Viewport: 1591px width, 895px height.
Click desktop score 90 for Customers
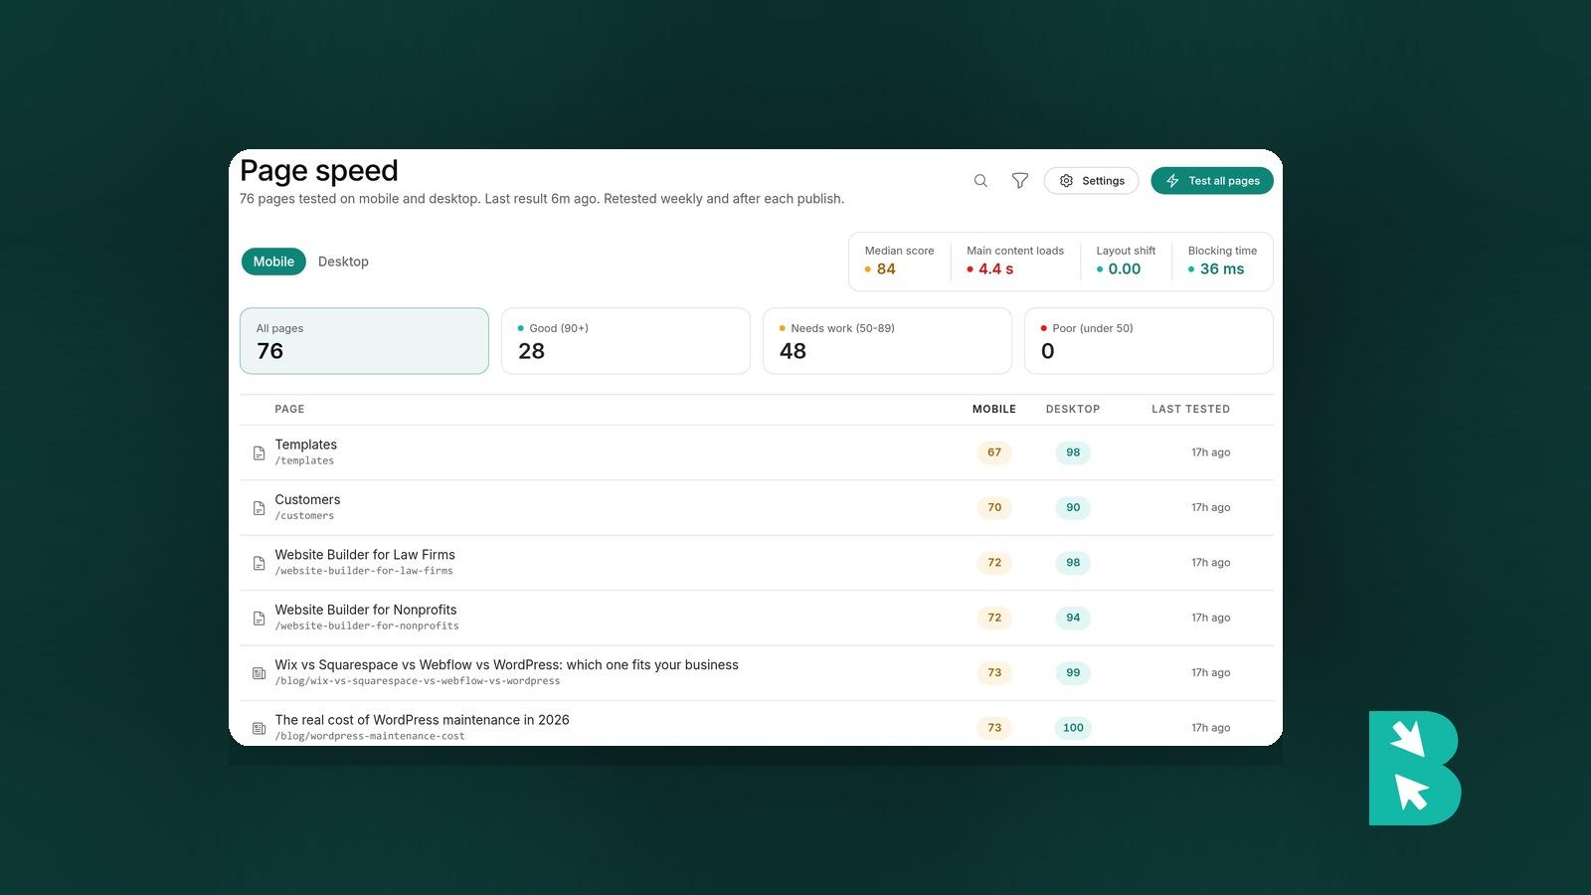tap(1073, 507)
